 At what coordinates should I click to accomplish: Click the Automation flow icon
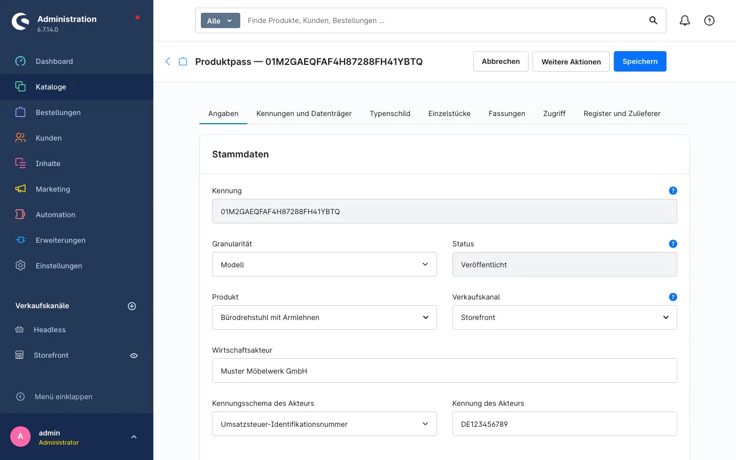(20, 215)
